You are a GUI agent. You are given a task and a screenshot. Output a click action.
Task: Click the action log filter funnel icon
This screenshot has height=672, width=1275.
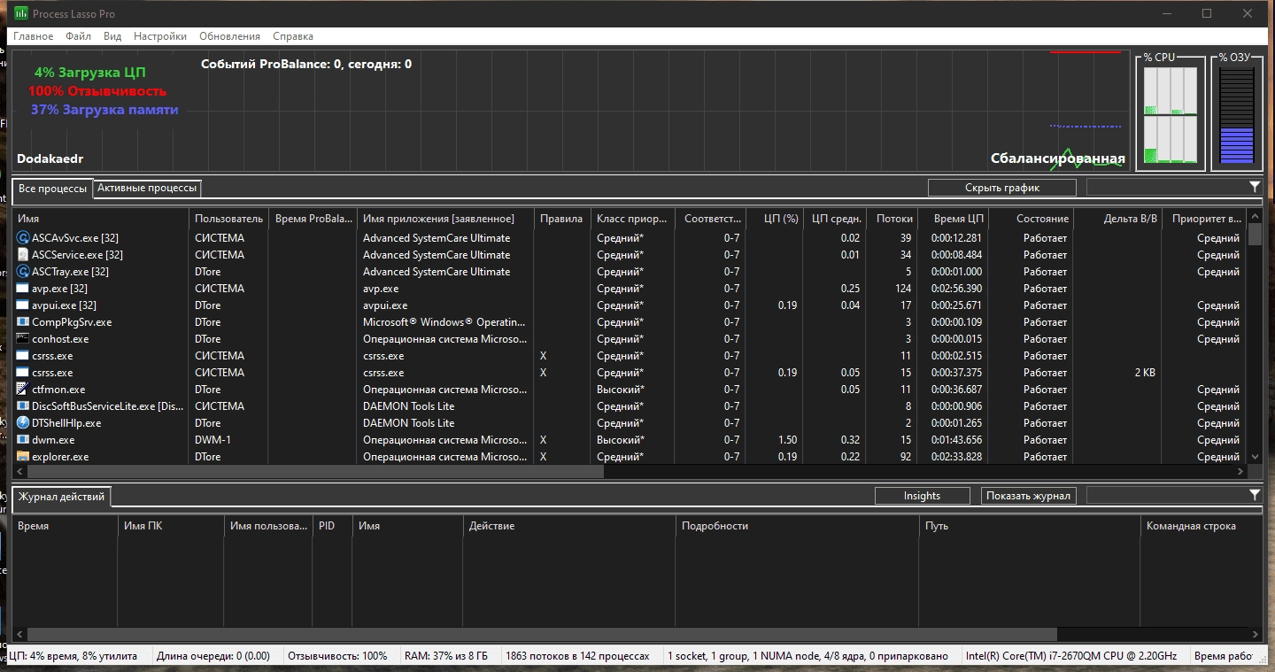click(x=1255, y=495)
